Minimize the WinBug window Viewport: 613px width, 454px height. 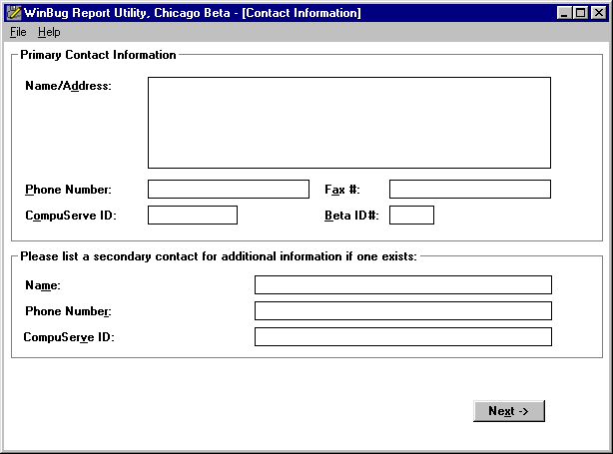click(564, 13)
